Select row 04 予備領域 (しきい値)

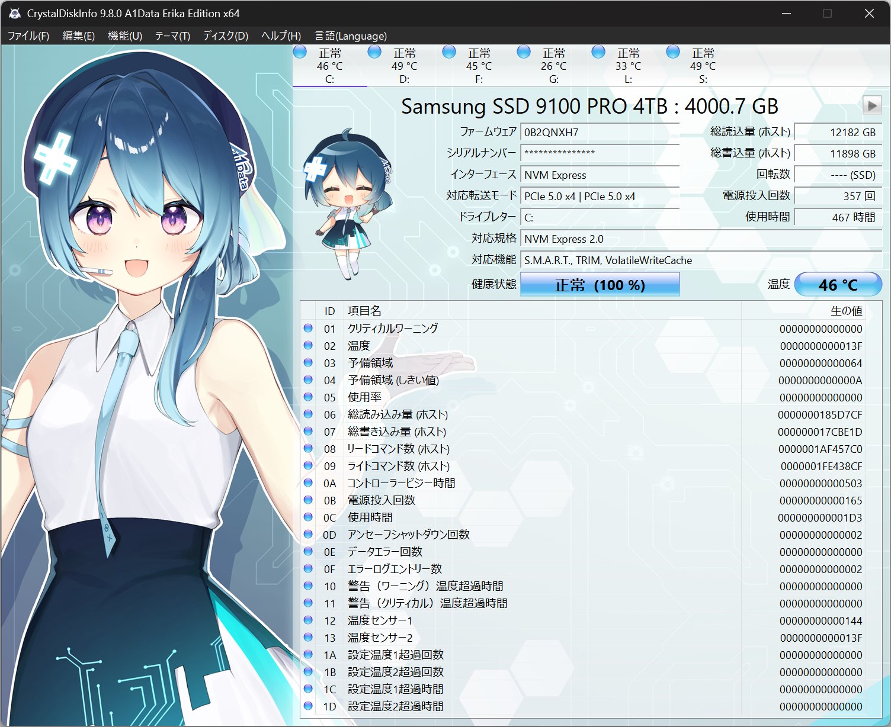point(583,380)
